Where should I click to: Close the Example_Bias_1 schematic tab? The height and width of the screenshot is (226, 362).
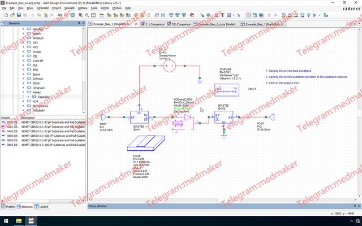136,24
